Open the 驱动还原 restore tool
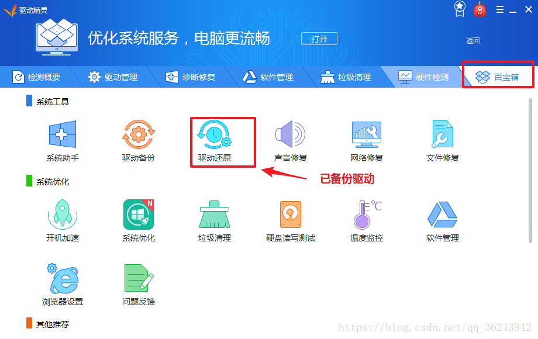The width and height of the screenshot is (538, 339). (x=215, y=134)
